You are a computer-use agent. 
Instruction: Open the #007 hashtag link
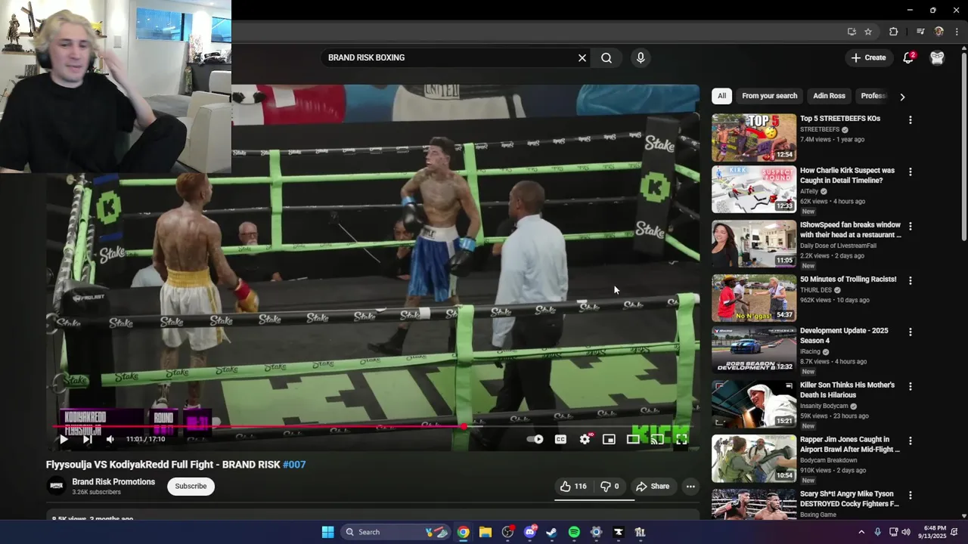294,465
